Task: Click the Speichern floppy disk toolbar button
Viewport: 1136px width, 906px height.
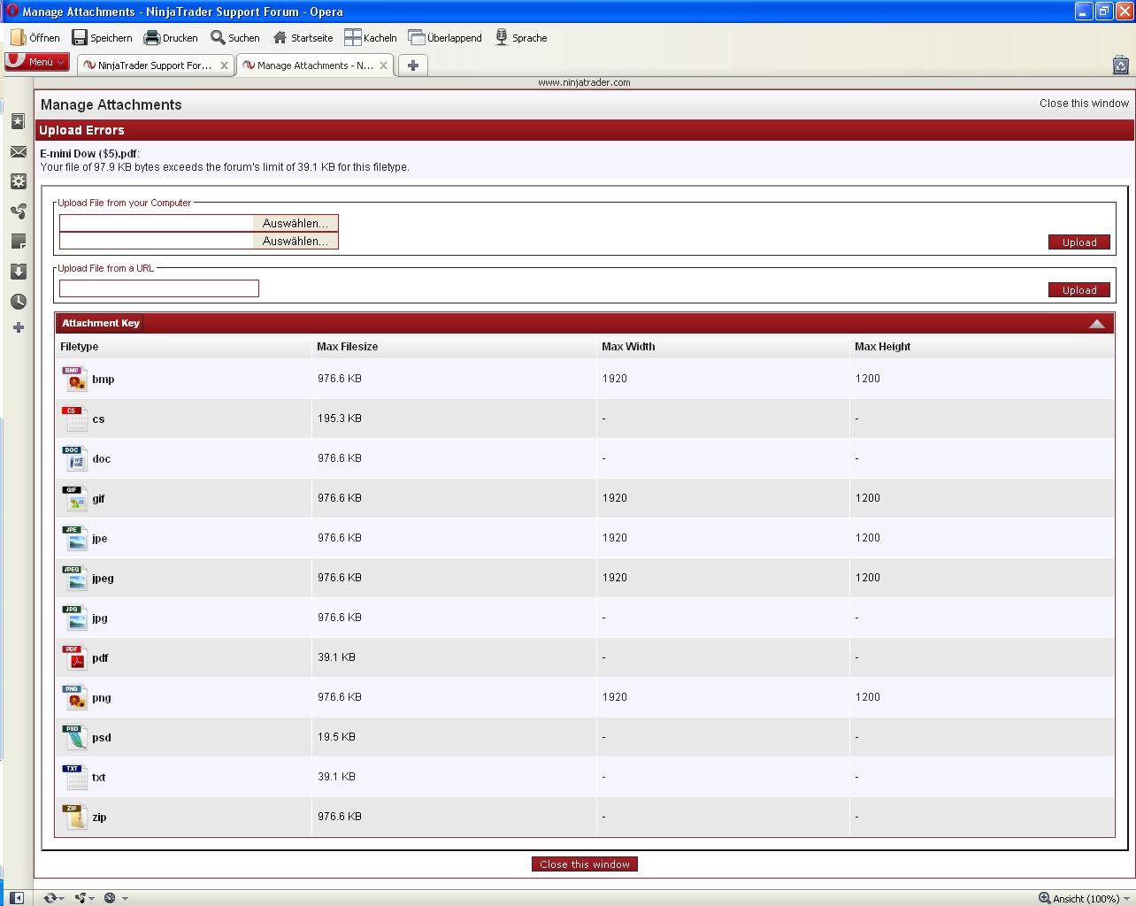Action: (103, 38)
